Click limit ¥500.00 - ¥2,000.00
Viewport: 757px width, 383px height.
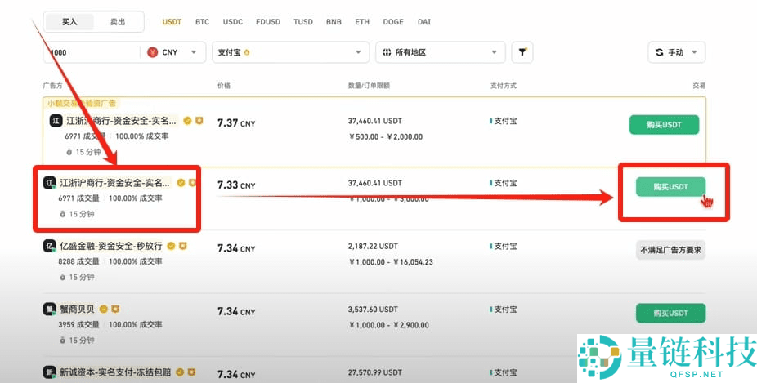click(x=385, y=137)
